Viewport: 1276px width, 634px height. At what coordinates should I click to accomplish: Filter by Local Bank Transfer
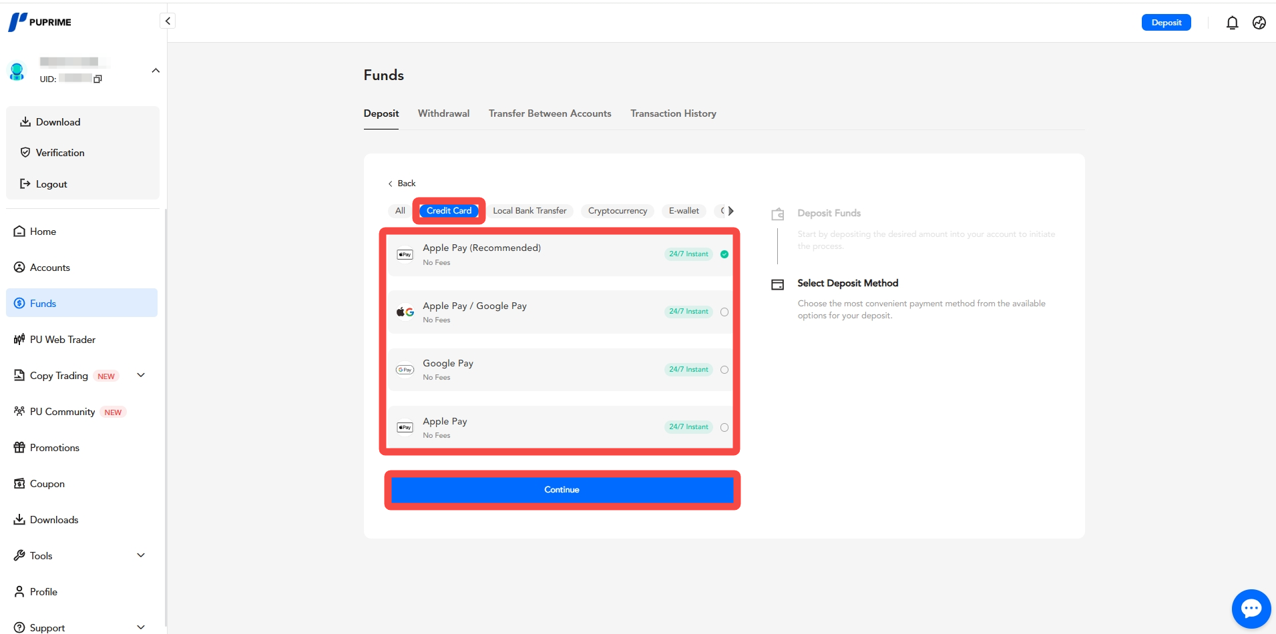point(529,211)
